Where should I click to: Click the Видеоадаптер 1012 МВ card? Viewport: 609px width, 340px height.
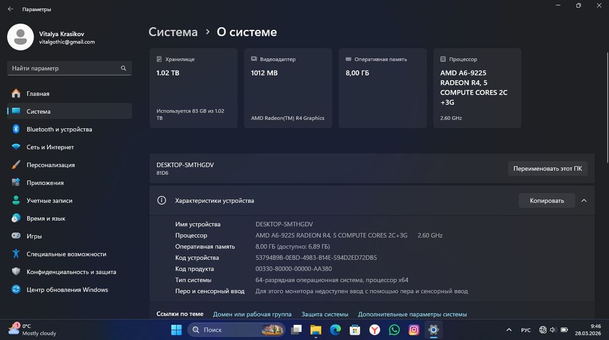tap(288, 88)
